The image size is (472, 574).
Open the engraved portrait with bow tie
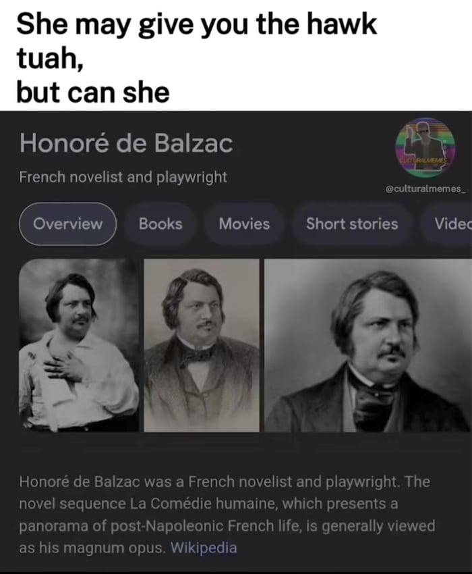(x=202, y=345)
